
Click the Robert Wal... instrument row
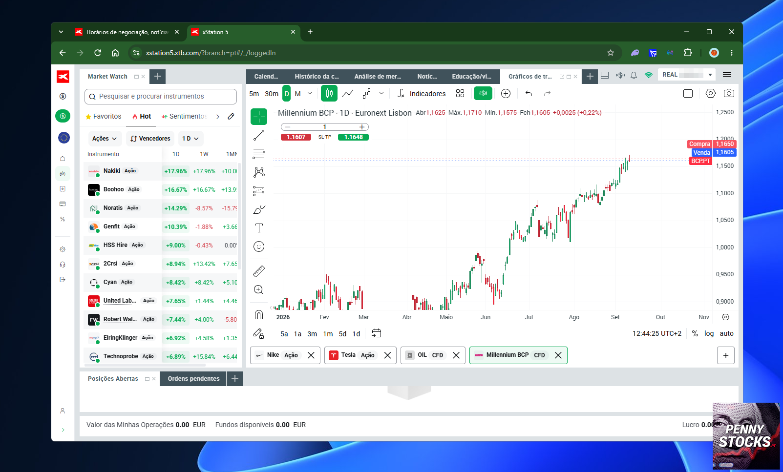[161, 320]
